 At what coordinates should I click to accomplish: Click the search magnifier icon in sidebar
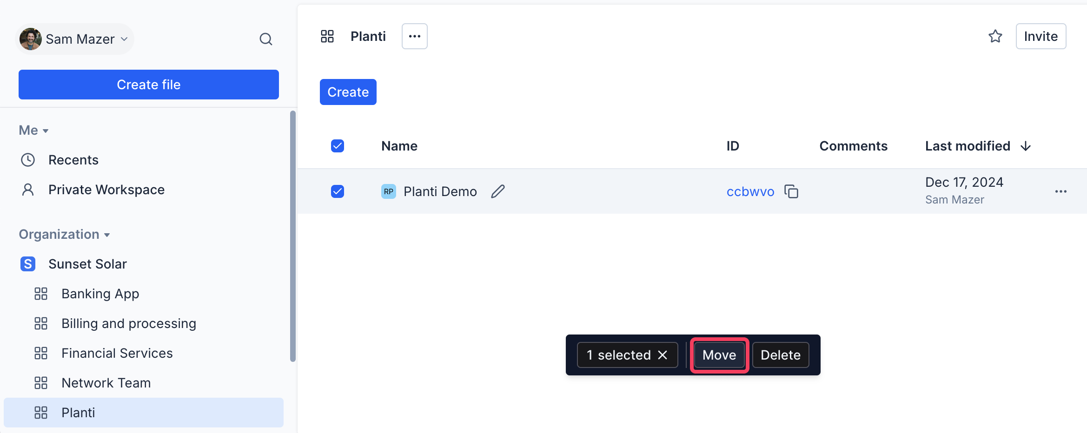click(265, 39)
